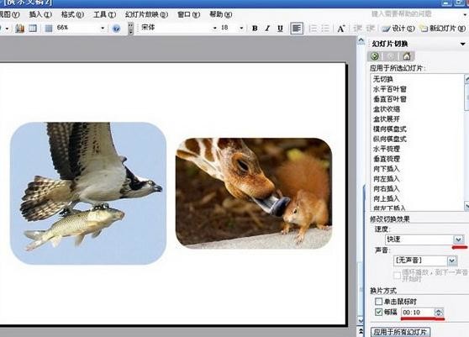Open the 视图 menu
The image size is (469, 337).
coord(9,14)
